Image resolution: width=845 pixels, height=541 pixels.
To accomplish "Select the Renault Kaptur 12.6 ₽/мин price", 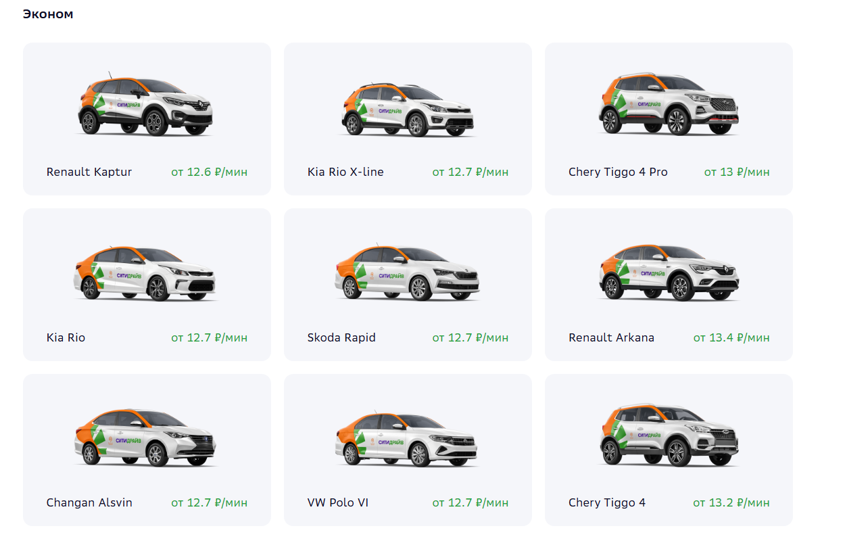I will pyautogui.click(x=210, y=172).
